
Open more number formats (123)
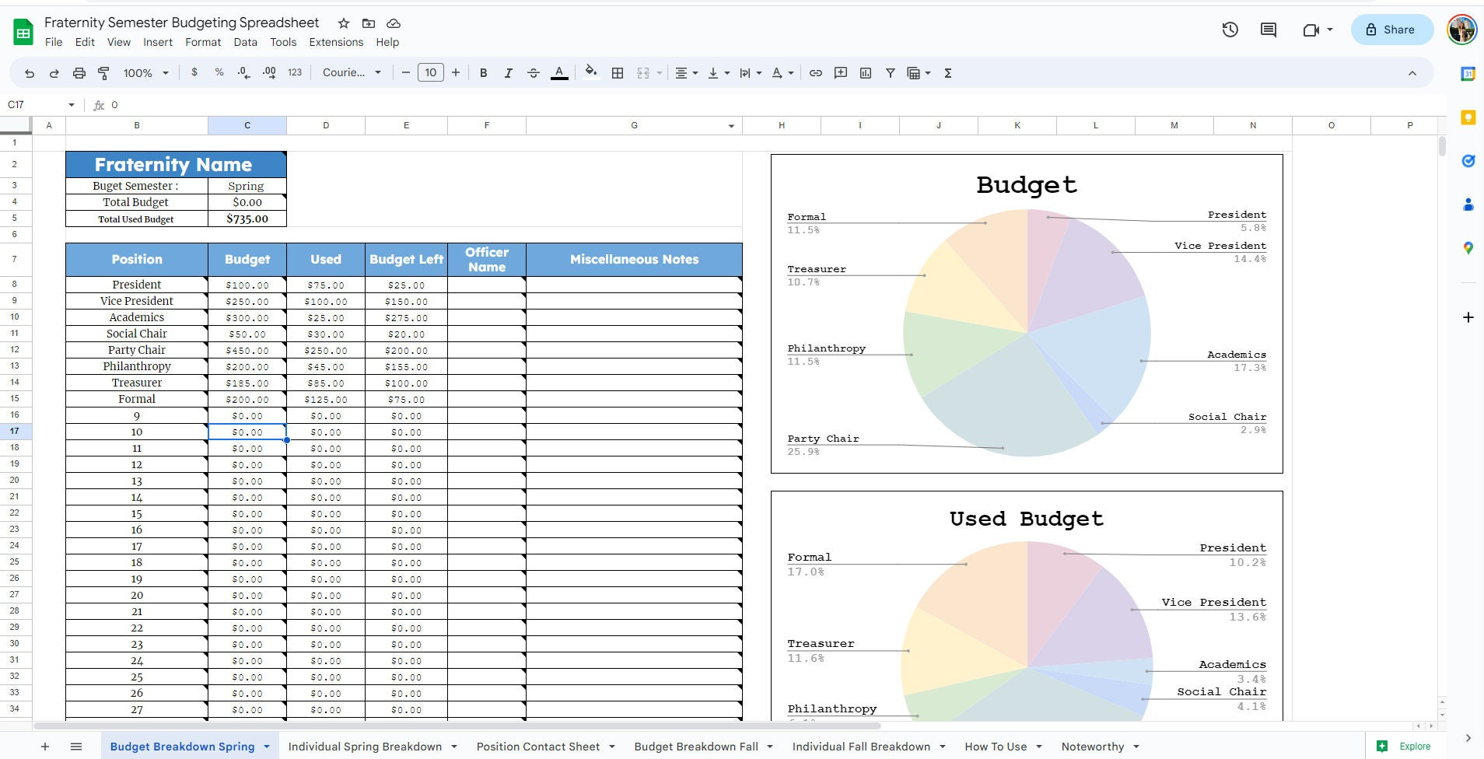point(295,72)
